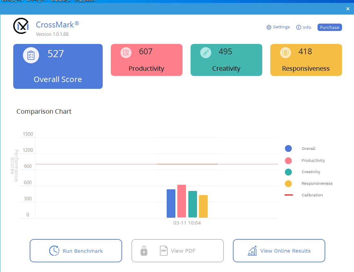Select the Overall Score card label
The width and height of the screenshot is (354, 272).
click(58, 79)
